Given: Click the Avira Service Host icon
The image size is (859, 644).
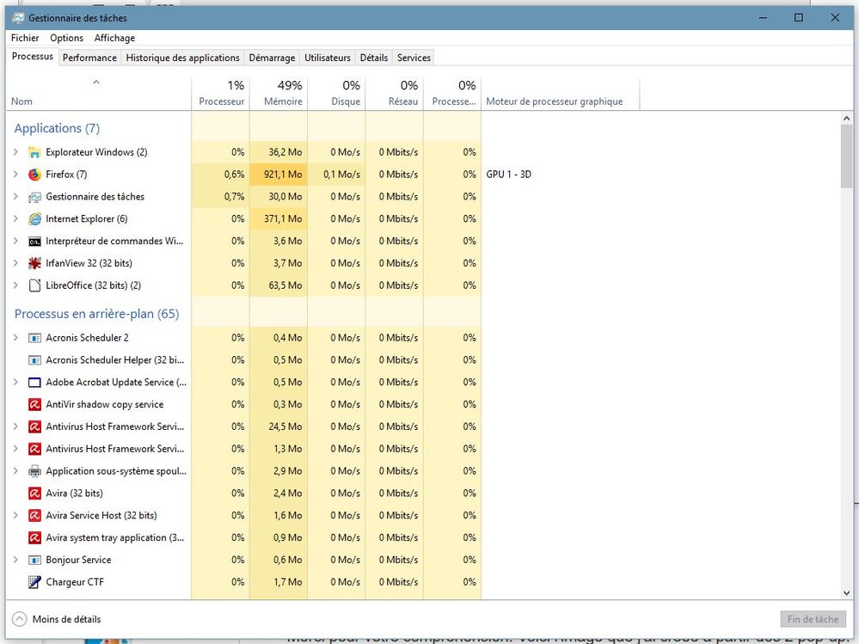Looking at the screenshot, I should pos(34,516).
